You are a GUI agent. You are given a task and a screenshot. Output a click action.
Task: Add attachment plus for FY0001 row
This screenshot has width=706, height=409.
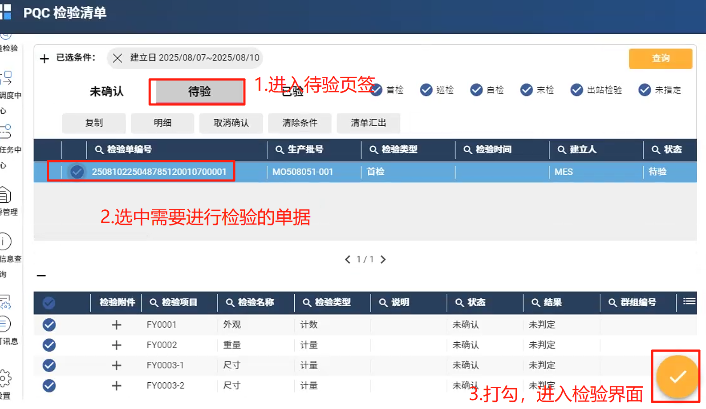tap(117, 325)
